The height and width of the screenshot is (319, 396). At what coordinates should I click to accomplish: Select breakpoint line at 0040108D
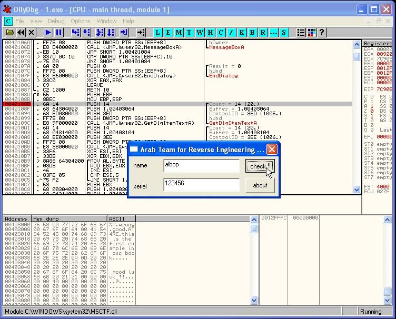(x=178, y=104)
